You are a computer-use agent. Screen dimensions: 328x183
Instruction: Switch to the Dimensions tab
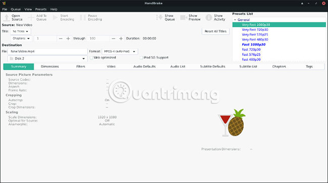(50, 67)
